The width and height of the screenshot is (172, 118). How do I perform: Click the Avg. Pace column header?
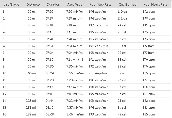tap(75, 5)
